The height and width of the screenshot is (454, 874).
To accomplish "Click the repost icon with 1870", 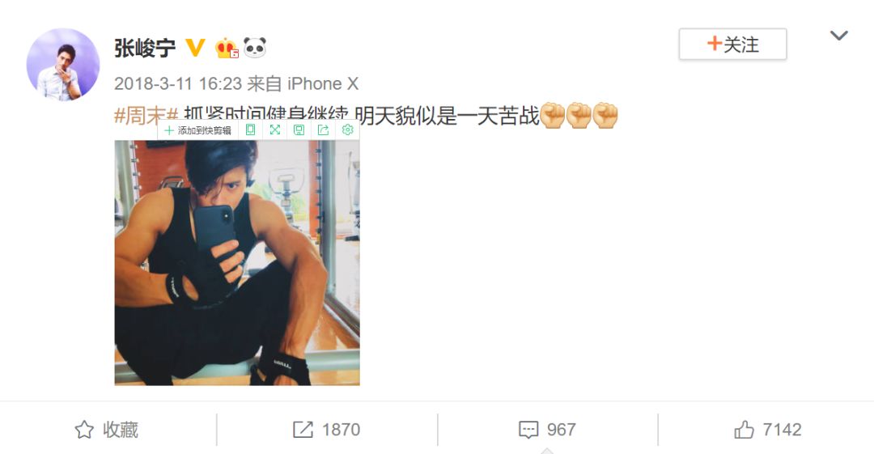I will point(327,430).
